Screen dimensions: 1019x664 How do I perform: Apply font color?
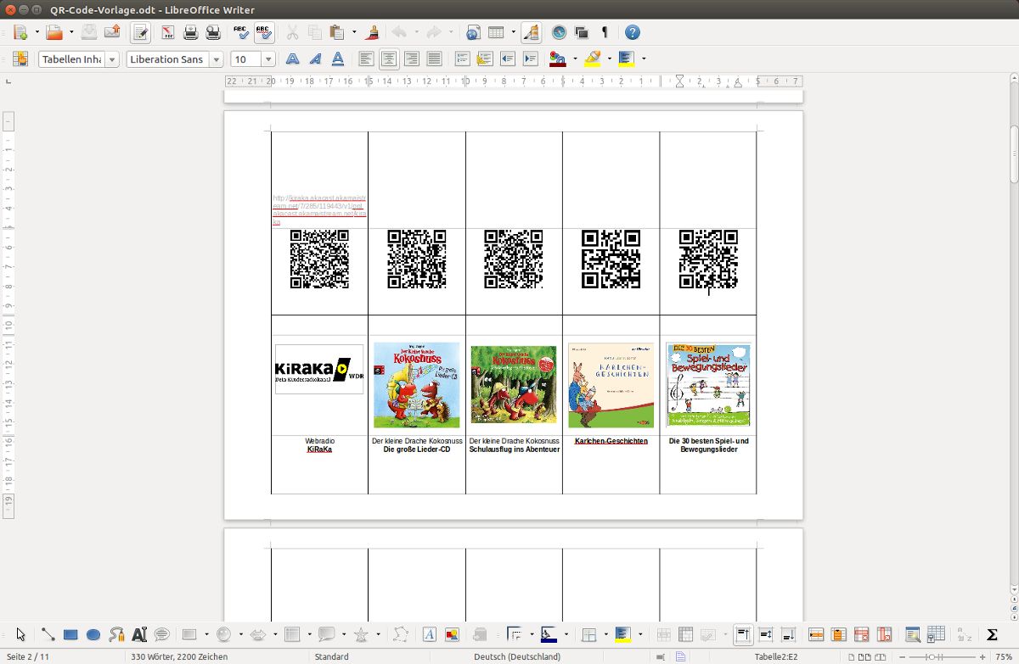pos(558,59)
